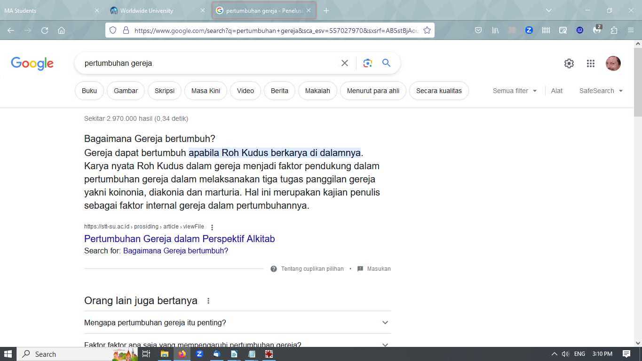Click the Firefox taskbar icon
The image size is (642, 361).
[x=182, y=354]
